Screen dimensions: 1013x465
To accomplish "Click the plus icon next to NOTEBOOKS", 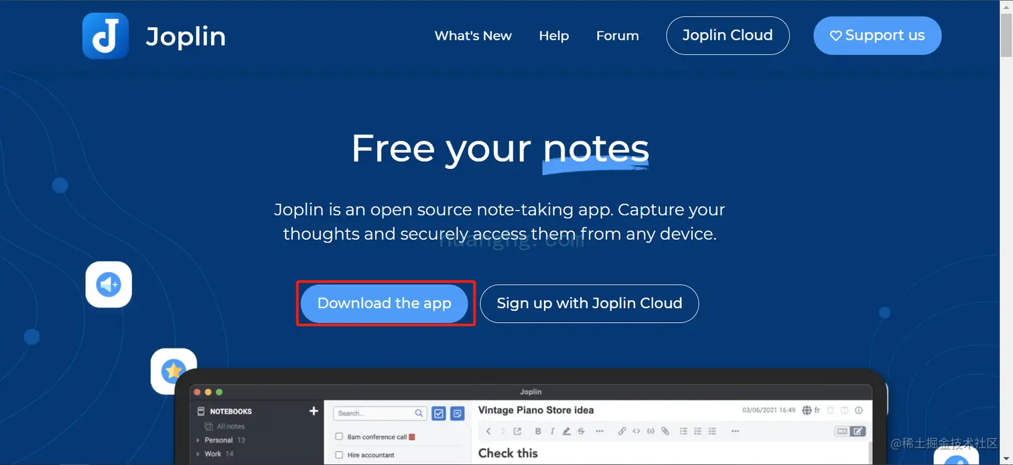I will coord(314,411).
